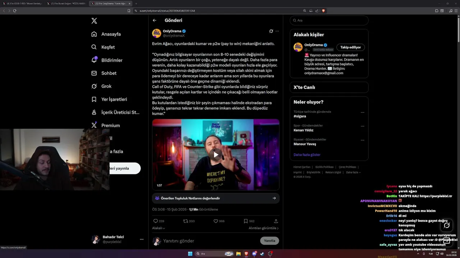Click Grok icon on the post header
This screenshot has height=258, width=460.
[x=271, y=31]
